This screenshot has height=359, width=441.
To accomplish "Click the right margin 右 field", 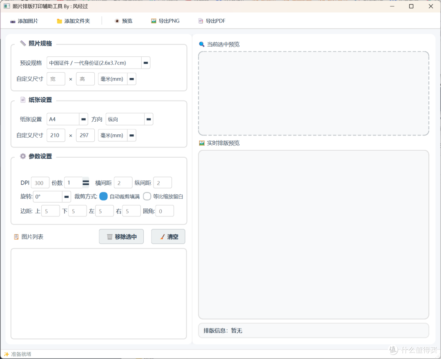I will point(131,211).
